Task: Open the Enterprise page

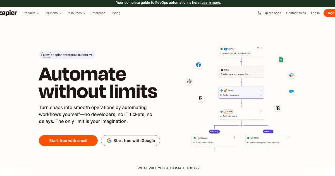Action: coord(98,13)
